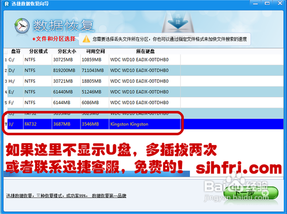Click the clock data recovery logo icon
This screenshot has height=214, width=287.
22,26
